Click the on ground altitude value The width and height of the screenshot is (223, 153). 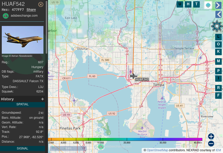[x=36, y=118]
